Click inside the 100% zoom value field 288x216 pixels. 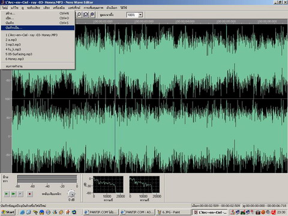133,15
